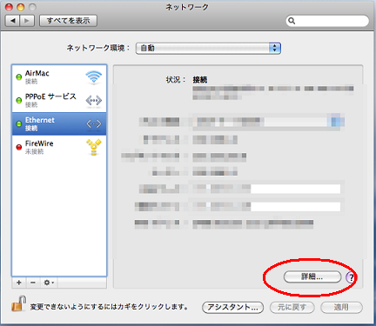Image resolution: width=376 pixels, height=326 pixels.
Task: Remove selected service with minus button
Action: [x=33, y=283]
